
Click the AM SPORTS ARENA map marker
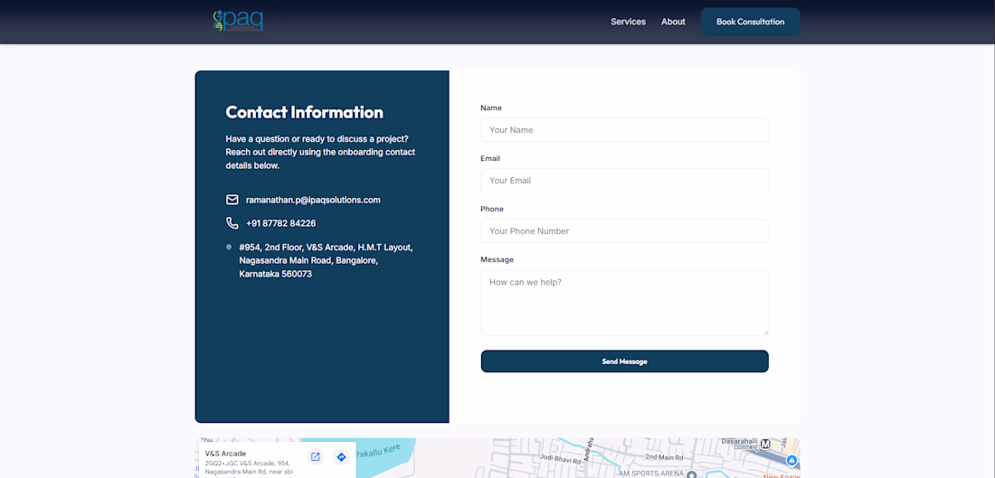(692, 474)
